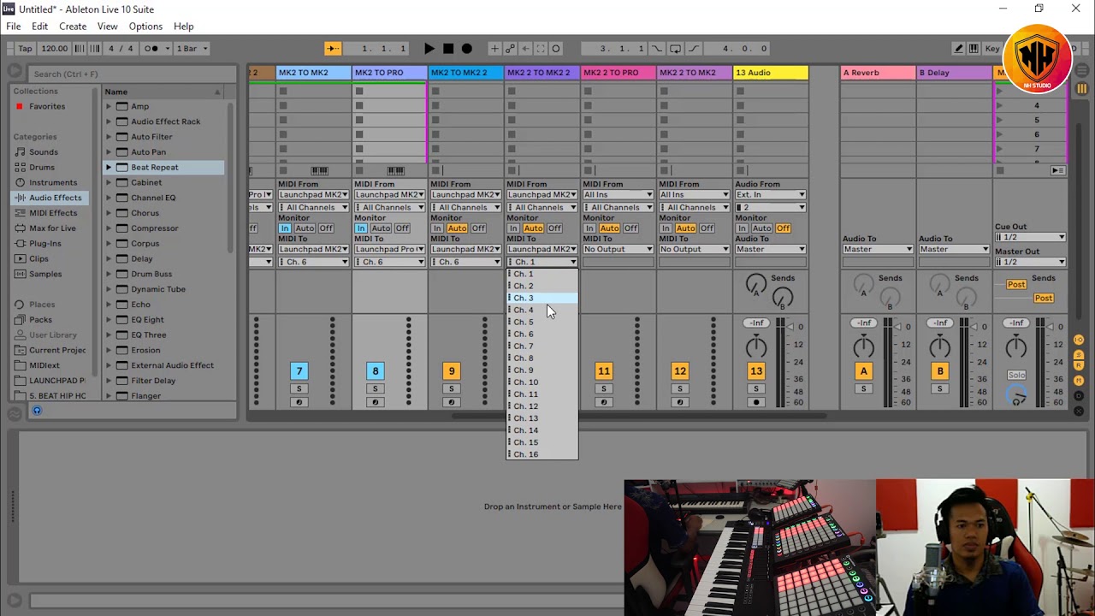Select Drums category in browser
The image size is (1095, 616).
(x=42, y=168)
